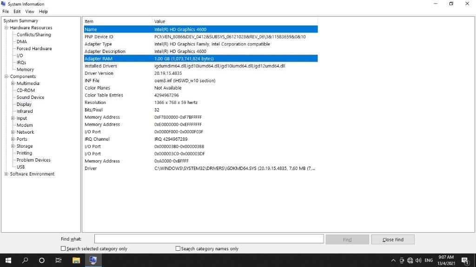476x267 pixels.
Task: Select the INF File row
Action: (201, 80)
